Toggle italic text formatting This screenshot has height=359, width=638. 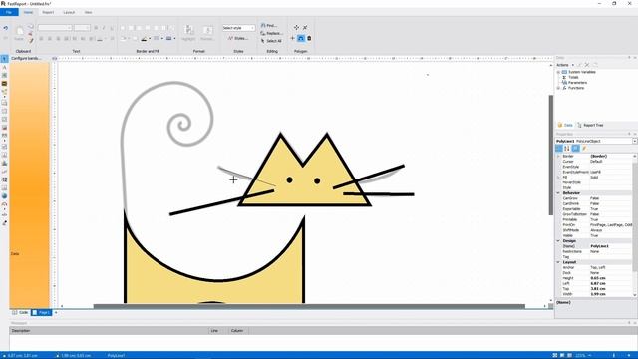coord(104,28)
